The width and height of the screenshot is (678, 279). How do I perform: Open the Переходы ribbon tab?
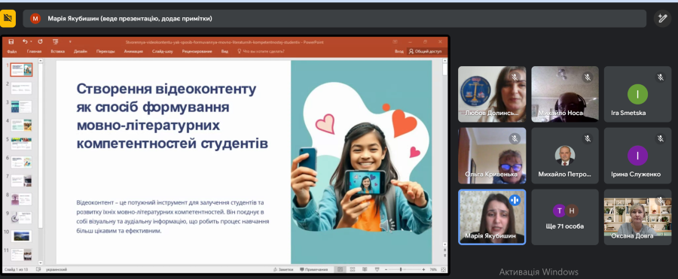pos(105,51)
